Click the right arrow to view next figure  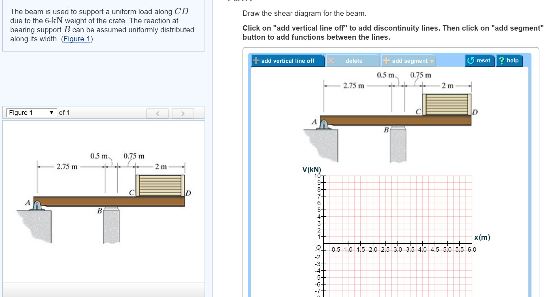(x=183, y=113)
